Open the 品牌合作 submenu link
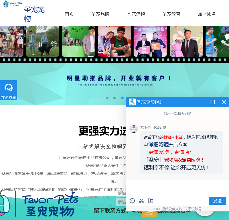229x220 pixels. 74,30
